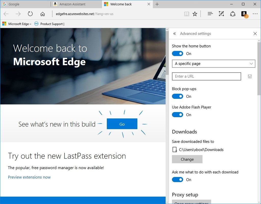261x204 pixels.
Task: Turn off Show the home button
Action: coord(177,53)
